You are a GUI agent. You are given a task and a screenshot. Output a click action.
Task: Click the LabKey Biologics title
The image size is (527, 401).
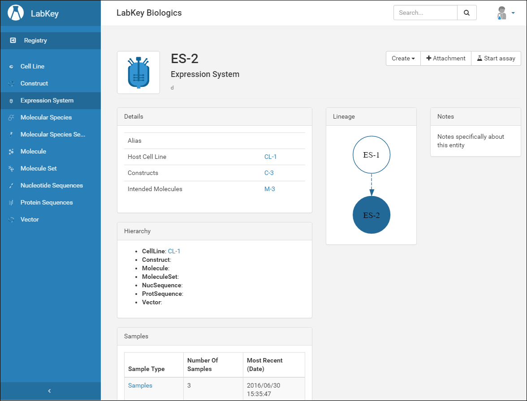149,13
